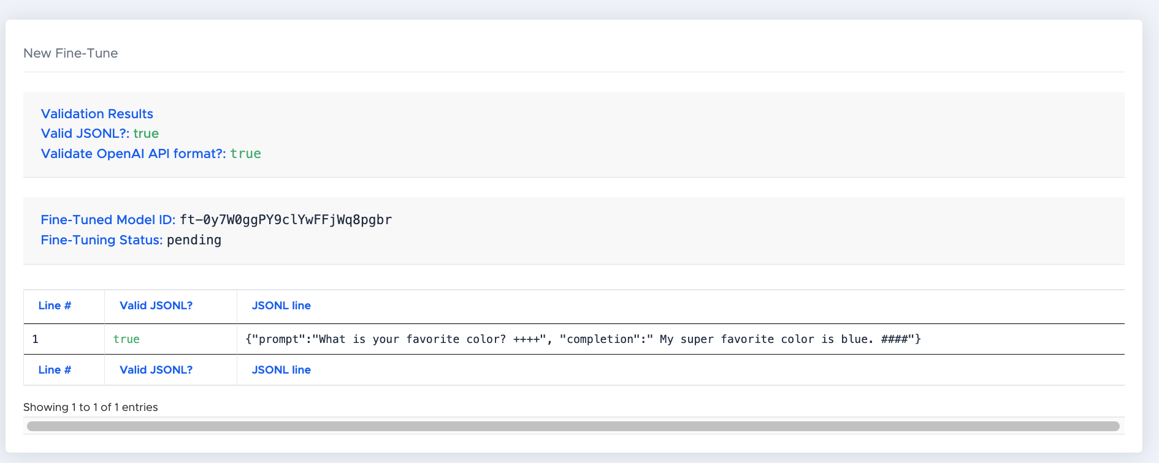Image resolution: width=1159 pixels, height=463 pixels.
Task: Click the bottom Line # footer label
Action: pos(54,370)
